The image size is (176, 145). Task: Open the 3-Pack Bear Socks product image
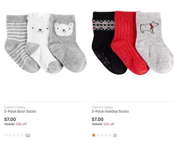(x=46, y=43)
